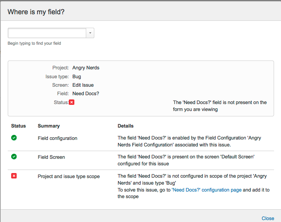The image size is (281, 222).
Task: Click green check icon for Field Screen row
Action: pyautogui.click(x=14, y=157)
